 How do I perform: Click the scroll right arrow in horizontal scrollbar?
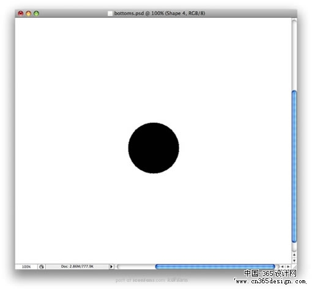288,267
